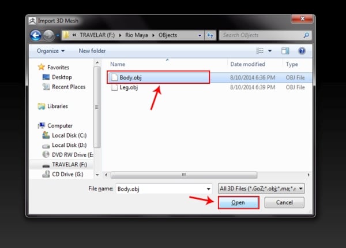Click the Body.obj file icon

(x=115, y=77)
